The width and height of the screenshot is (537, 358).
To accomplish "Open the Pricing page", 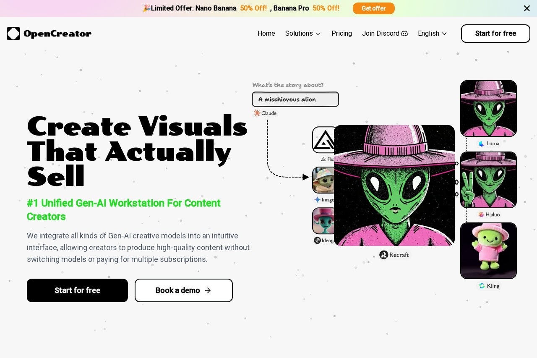I will pos(341,33).
